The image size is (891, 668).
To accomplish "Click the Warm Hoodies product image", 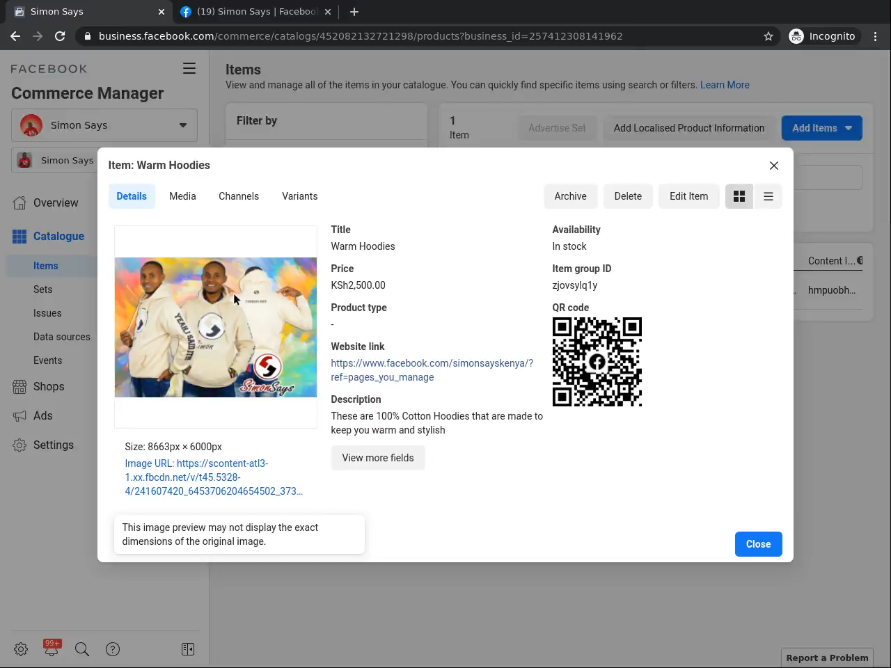I will click(x=216, y=327).
